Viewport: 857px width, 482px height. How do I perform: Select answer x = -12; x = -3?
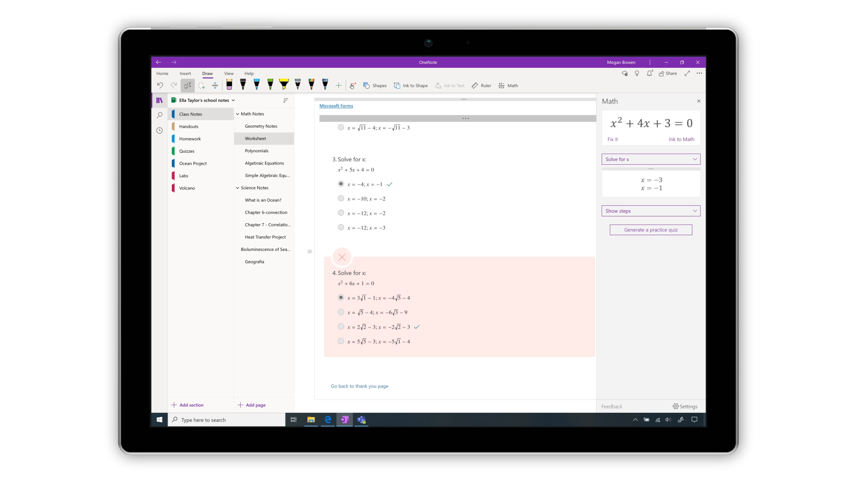341,228
